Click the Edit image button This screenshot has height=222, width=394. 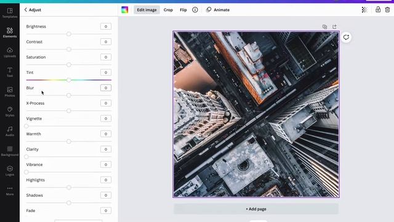147,10
